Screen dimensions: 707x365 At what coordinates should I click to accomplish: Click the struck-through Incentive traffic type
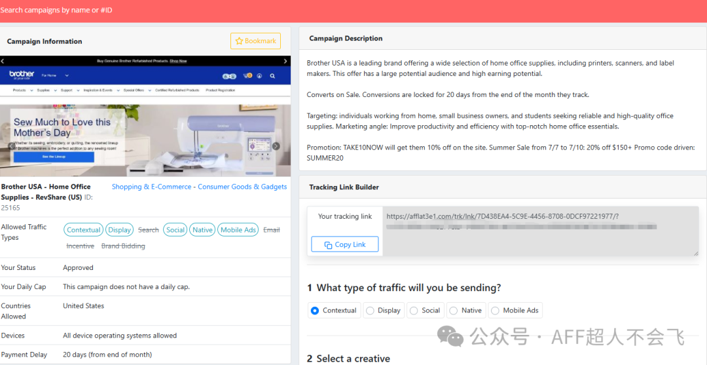coord(81,246)
